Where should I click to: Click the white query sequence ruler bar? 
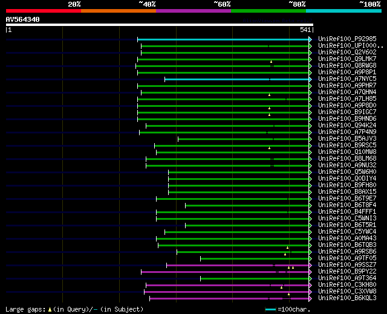tap(160, 25)
